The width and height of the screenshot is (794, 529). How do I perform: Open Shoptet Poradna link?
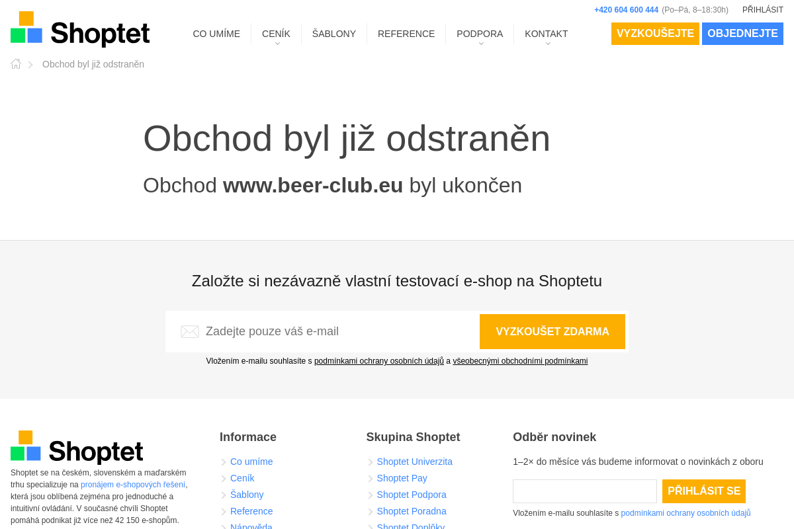(412, 511)
